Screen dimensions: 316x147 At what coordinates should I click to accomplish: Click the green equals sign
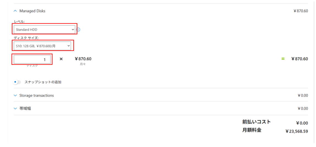click(x=283, y=59)
